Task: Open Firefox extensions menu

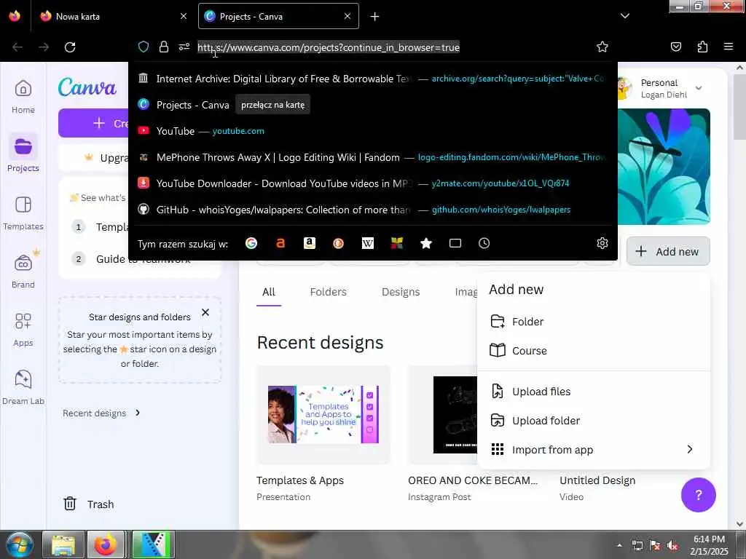Action: point(702,47)
